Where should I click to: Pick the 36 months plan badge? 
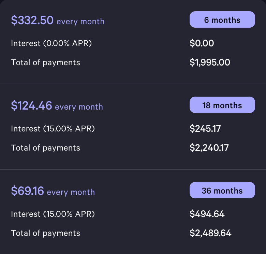coord(222,190)
